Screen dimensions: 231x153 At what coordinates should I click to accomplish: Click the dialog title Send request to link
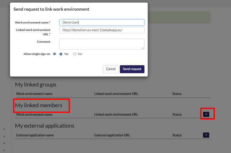pos(51,9)
